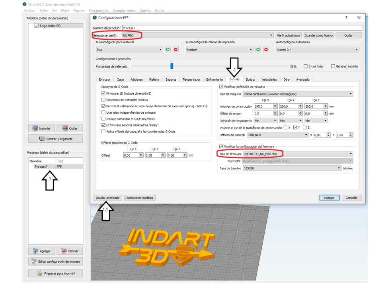Toggle Modificar definición de máquina checkbox
This screenshot has height=283, width=390.
point(221,87)
